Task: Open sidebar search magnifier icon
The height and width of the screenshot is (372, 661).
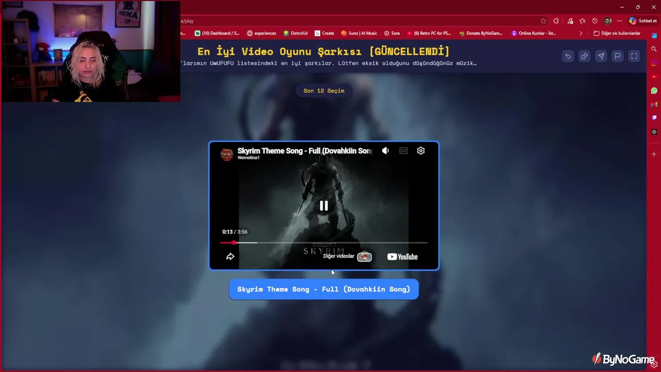Action: pyautogui.click(x=654, y=49)
